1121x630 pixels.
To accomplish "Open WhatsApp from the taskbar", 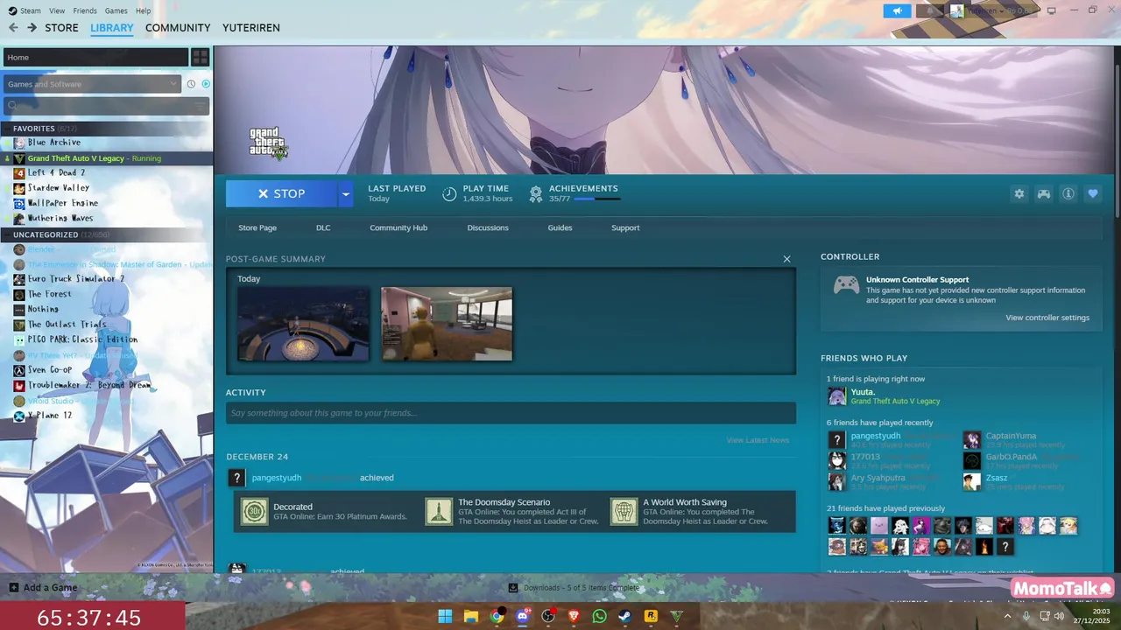I will coord(599,616).
